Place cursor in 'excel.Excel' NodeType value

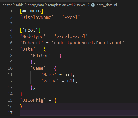(x=71, y=36)
